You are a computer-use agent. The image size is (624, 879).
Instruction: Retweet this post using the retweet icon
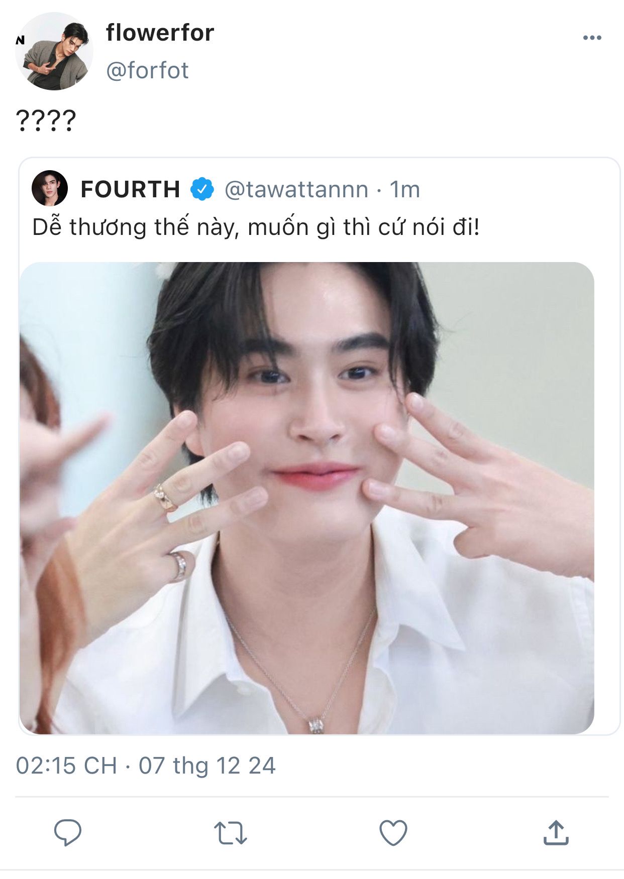(230, 833)
